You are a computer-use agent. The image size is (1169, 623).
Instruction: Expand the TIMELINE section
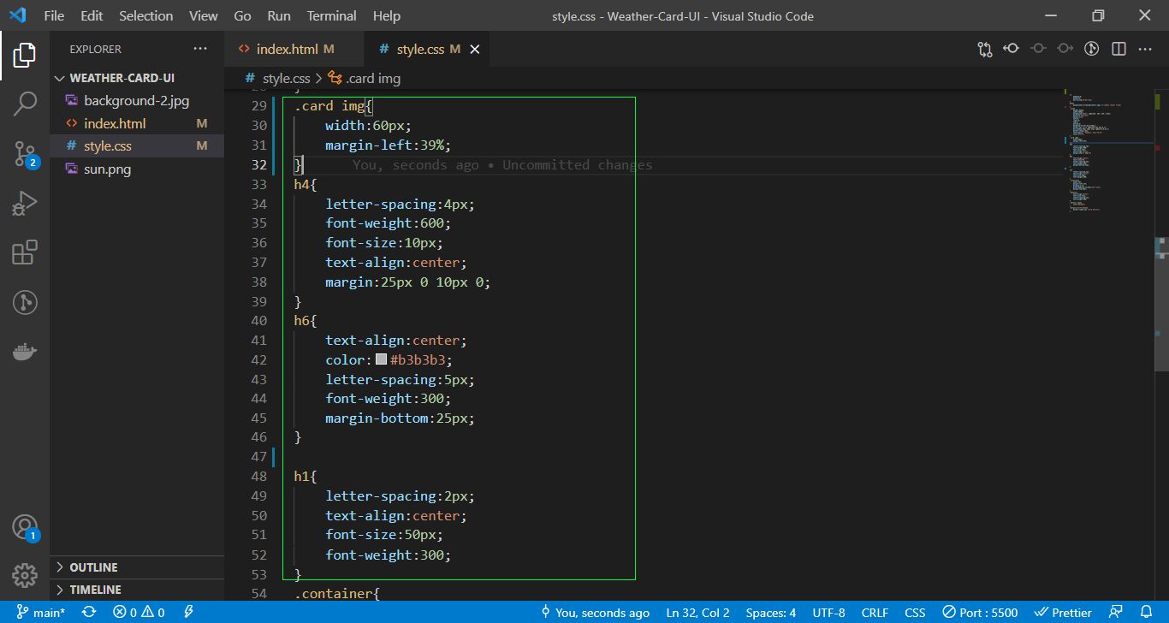click(137, 590)
